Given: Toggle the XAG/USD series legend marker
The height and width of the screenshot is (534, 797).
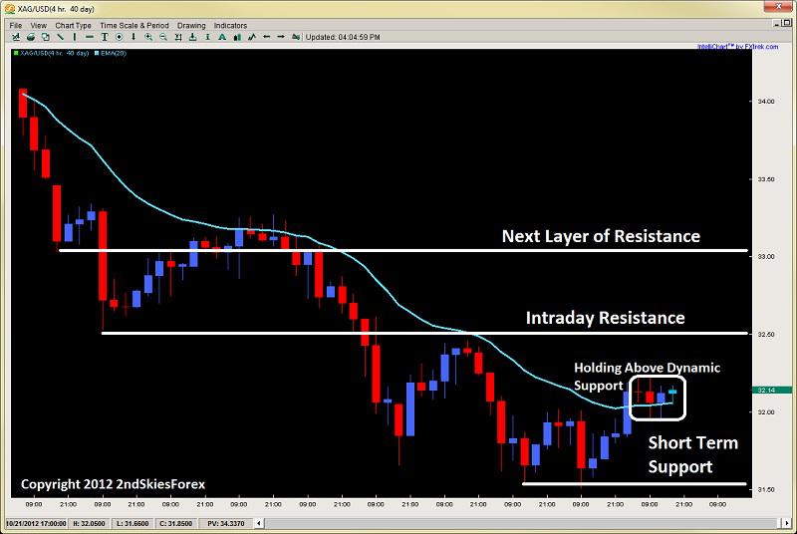Looking at the screenshot, I should tap(16, 53).
